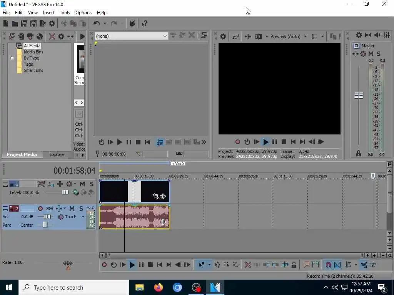Open the Preview (Auto) quality dropdown
This screenshot has height=295, width=394.
[x=305, y=36]
